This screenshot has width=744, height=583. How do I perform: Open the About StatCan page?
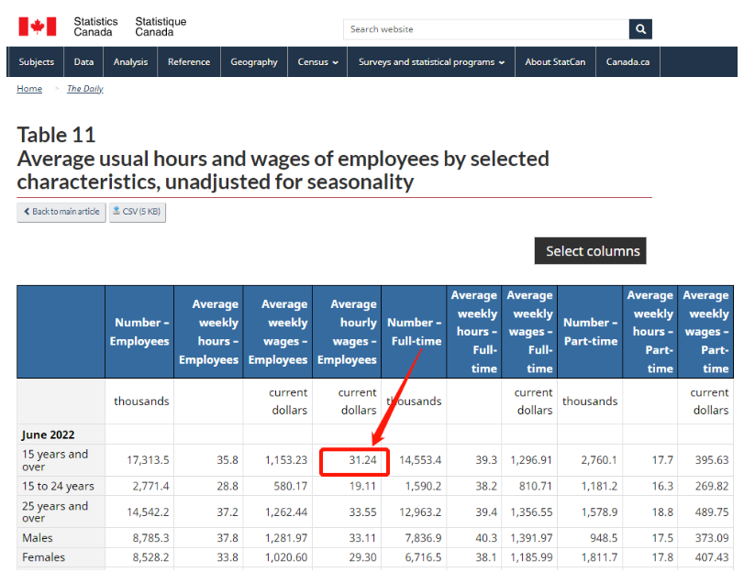[x=555, y=62]
